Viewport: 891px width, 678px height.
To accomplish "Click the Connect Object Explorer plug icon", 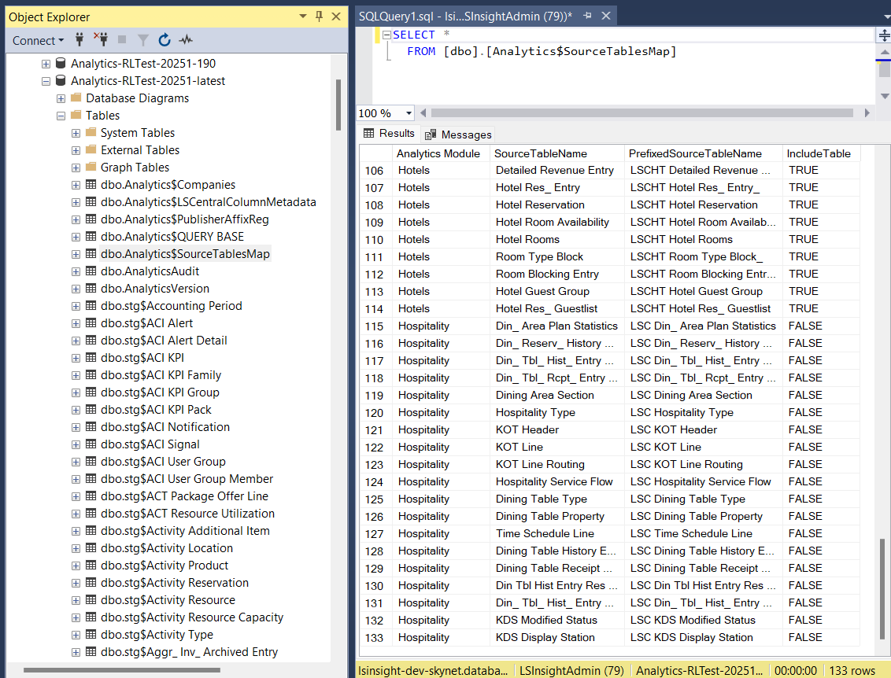I will 79,39.
